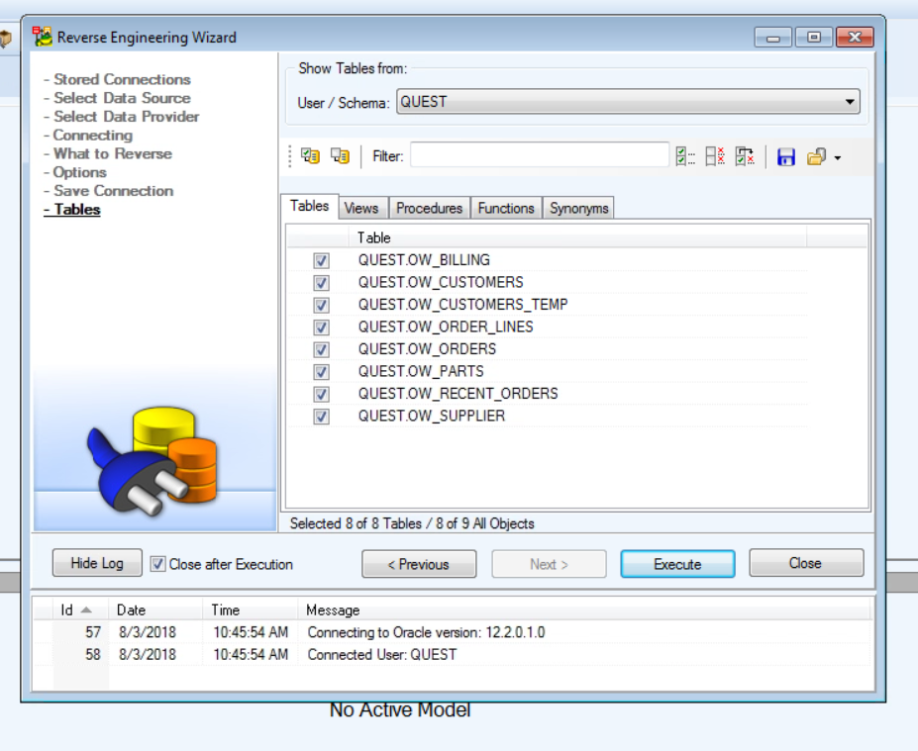Click the Reverse Engineering Wizard title icon
The image size is (918, 751).
coord(43,37)
